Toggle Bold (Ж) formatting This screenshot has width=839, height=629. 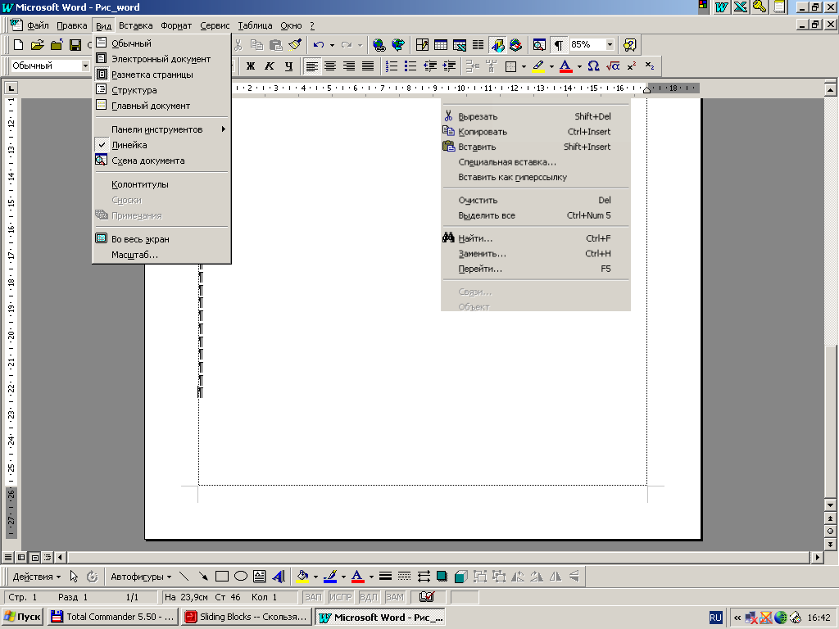[x=251, y=66]
